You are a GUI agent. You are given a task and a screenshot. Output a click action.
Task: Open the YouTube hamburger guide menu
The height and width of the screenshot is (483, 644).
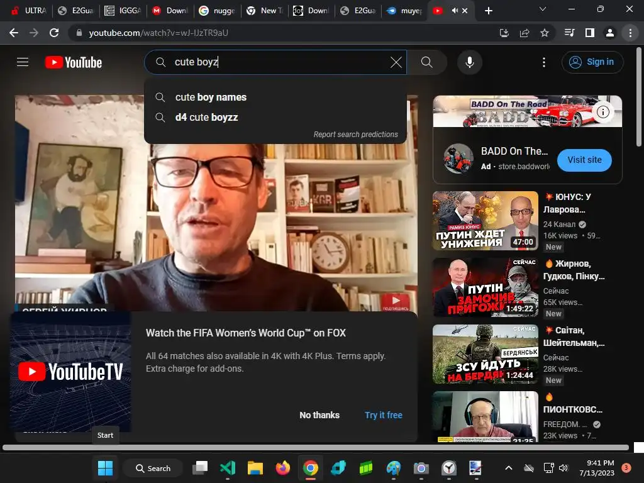click(x=23, y=62)
